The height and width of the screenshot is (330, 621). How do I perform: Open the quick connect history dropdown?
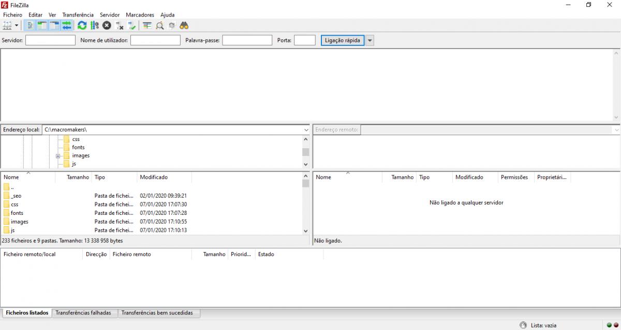[x=369, y=40]
